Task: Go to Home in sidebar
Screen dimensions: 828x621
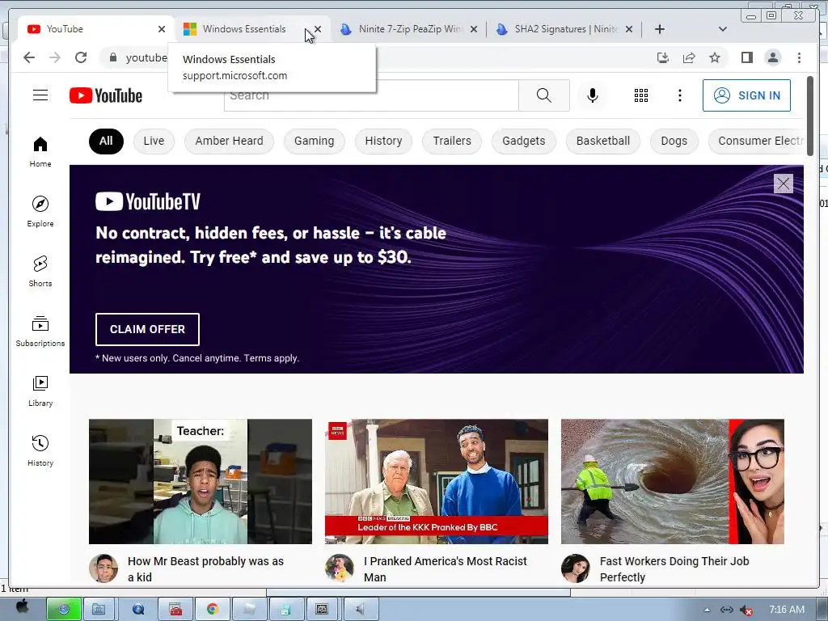Action: (40, 152)
